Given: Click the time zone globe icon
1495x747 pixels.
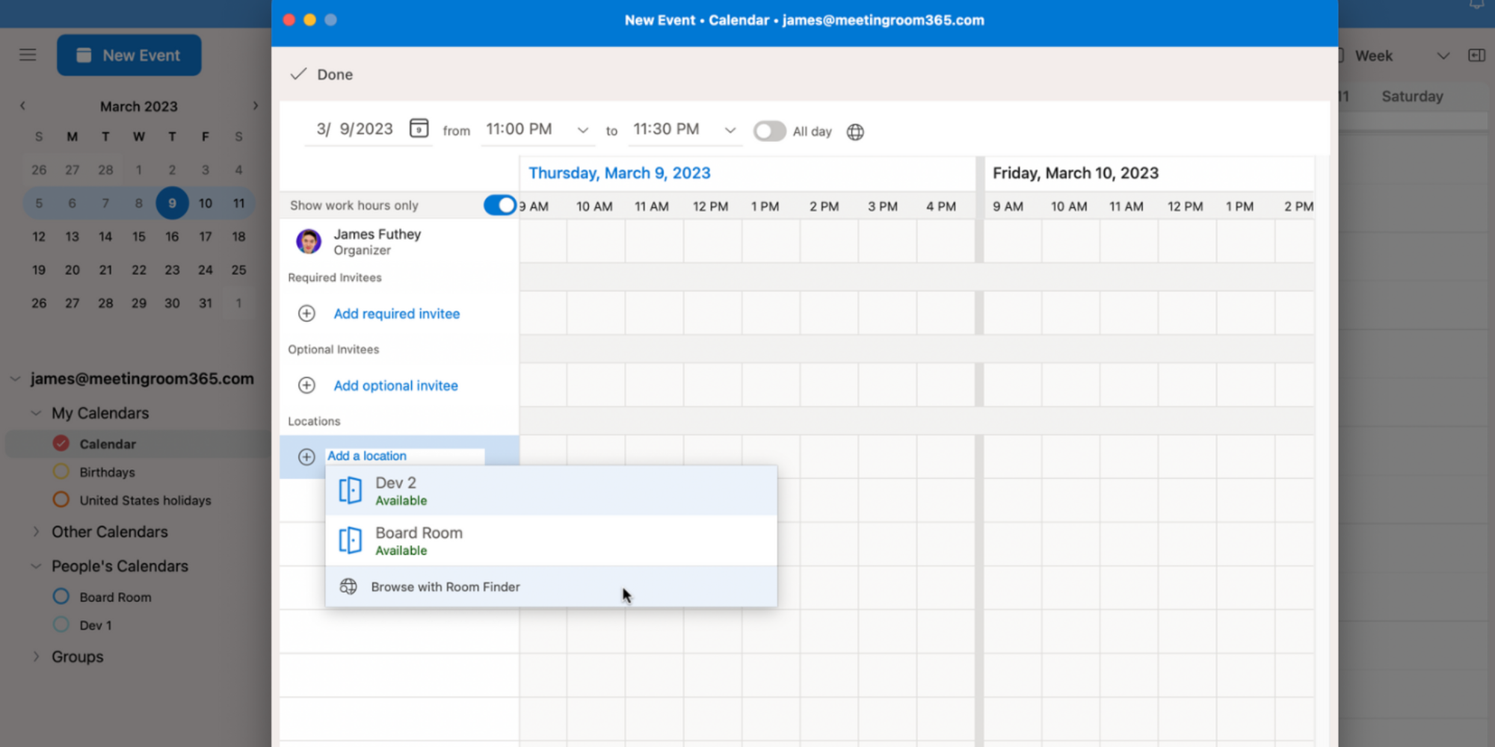Looking at the screenshot, I should point(855,132).
